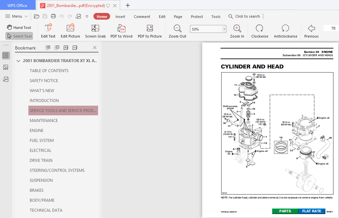339x218 pixels.
Task: Open the BRAKES bookmark
Action: [37, 190]
